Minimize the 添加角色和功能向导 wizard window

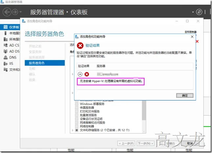[x=177, y=21]
